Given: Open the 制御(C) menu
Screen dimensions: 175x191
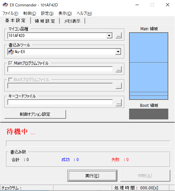Looking at the screenshot, I should click(30, 13).
